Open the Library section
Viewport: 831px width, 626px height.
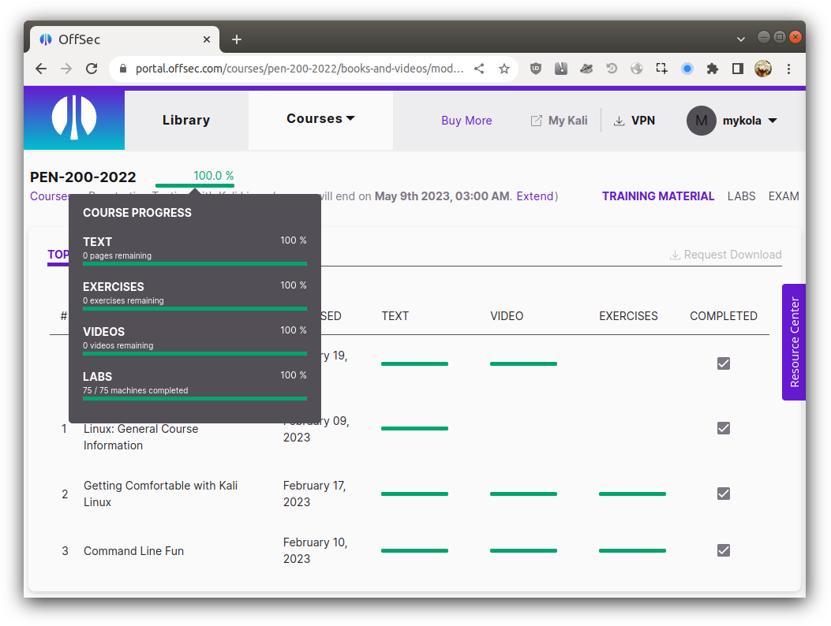[x=186, y=120]
